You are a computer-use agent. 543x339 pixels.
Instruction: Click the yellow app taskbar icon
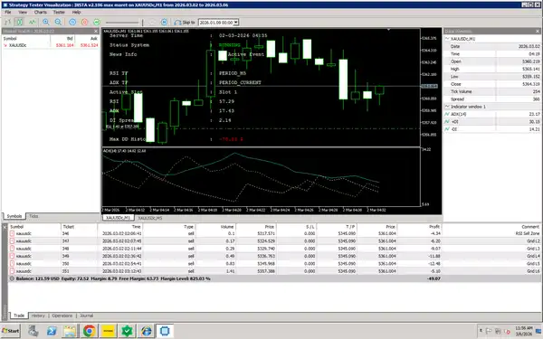(108, 331)
